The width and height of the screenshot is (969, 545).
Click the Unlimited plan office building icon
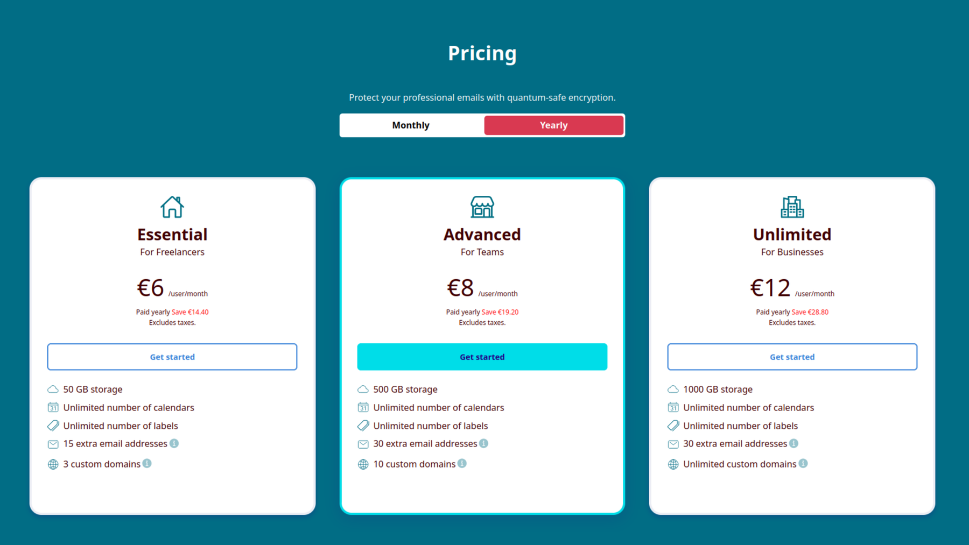click(x=792, y=207)
